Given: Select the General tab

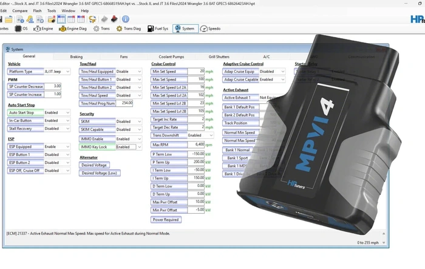Looking at the screenshot, I should click(29, 56).
